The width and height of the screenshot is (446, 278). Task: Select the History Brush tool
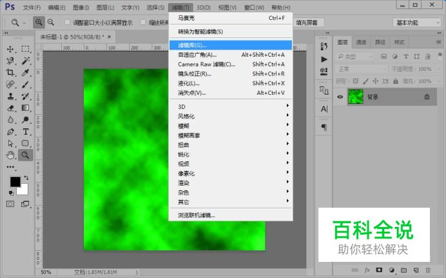[25, 96]
